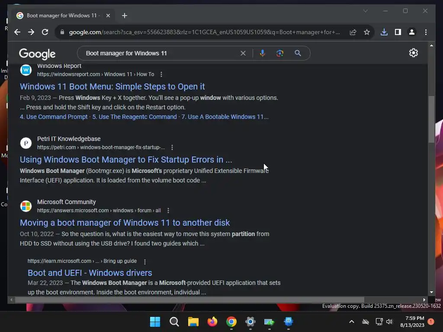
Task: Open network status icon in system tray
Action: pyautogui.click(x=379, y=322)
